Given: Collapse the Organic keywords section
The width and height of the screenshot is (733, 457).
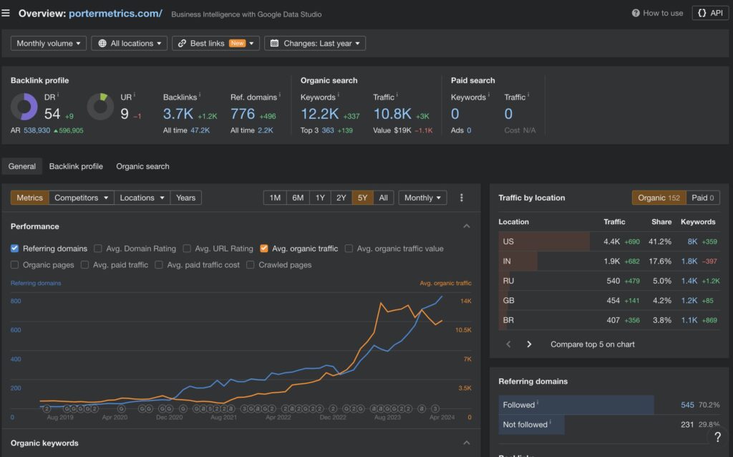Looking at the screenshot, I should (467, 443).
